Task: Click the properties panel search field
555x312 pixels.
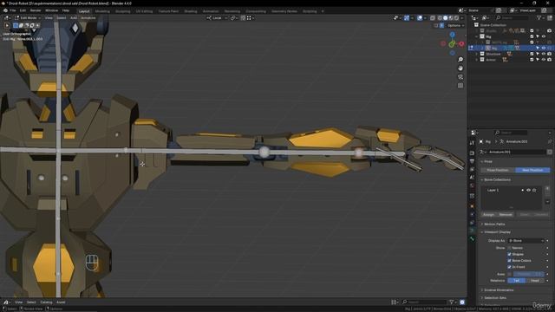Action: coord(512,133)
